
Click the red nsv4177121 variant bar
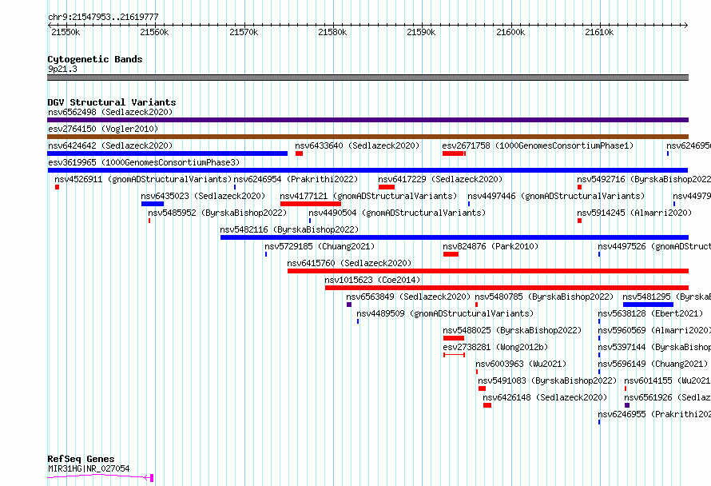311,204
